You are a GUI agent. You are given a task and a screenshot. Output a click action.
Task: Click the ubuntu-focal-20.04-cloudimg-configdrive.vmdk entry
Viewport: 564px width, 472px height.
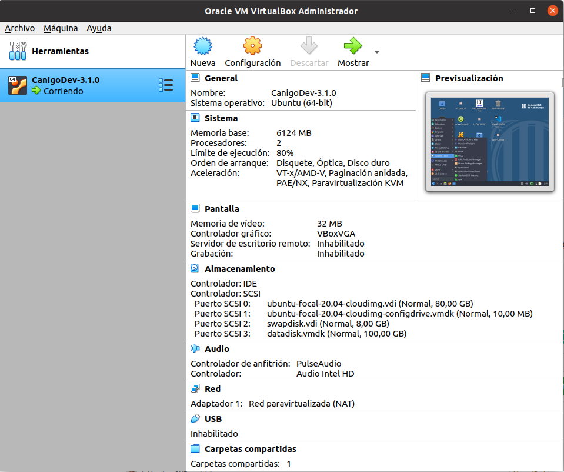(x=399, y=314)
